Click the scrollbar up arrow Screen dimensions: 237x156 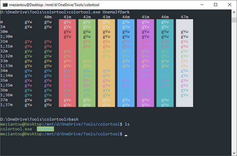[x=234, y=12]
